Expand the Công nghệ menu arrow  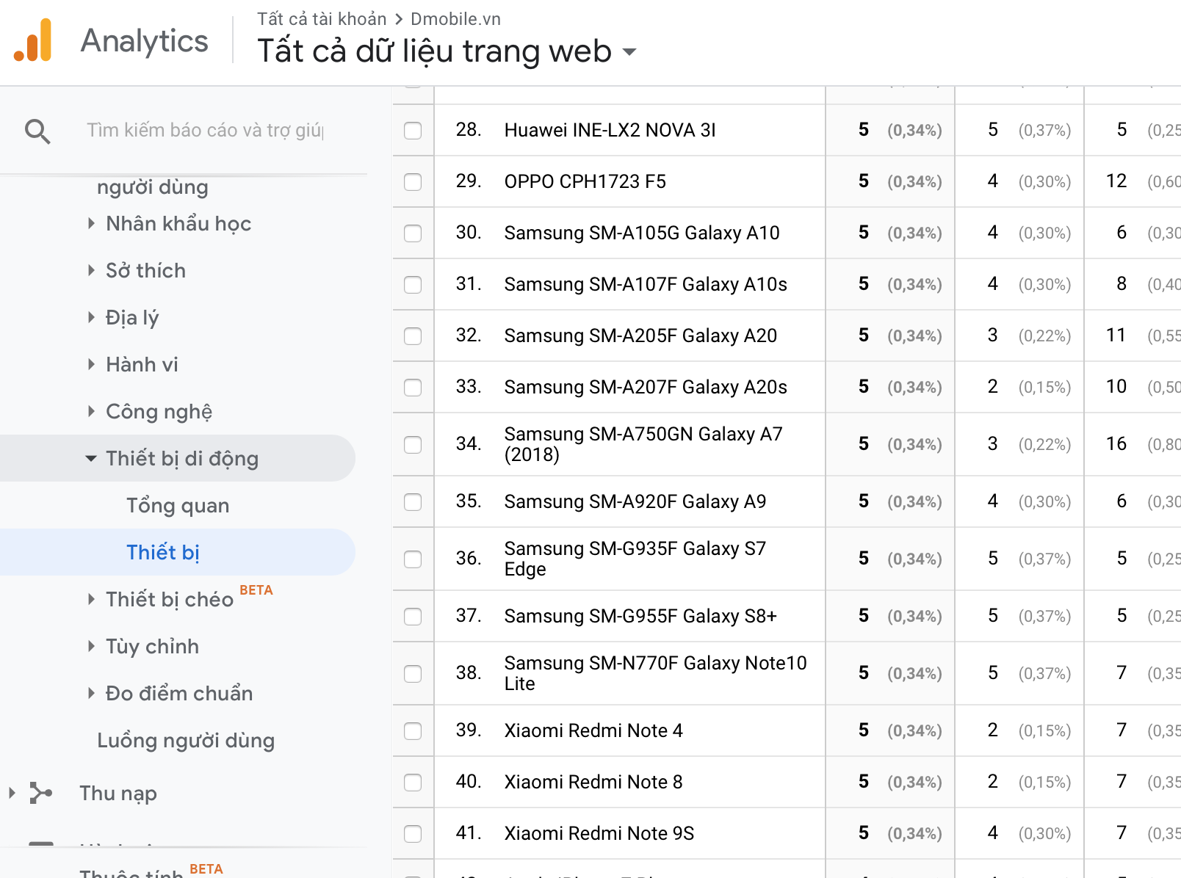pyautogui.click(x=91, y=411)
